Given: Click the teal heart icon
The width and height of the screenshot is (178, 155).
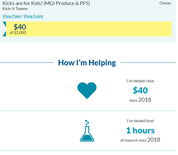Looking at the screenshot, I should pos(87,90).
